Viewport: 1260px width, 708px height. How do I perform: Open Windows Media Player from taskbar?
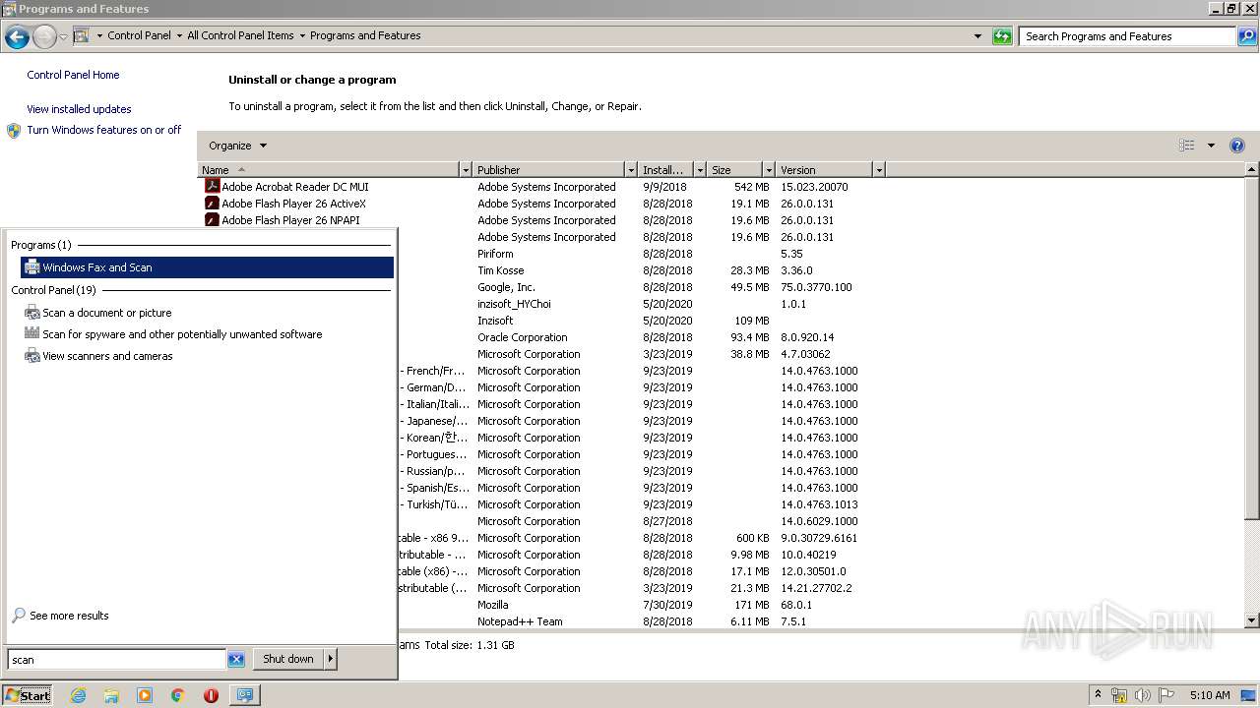click(x=145, y=695)
